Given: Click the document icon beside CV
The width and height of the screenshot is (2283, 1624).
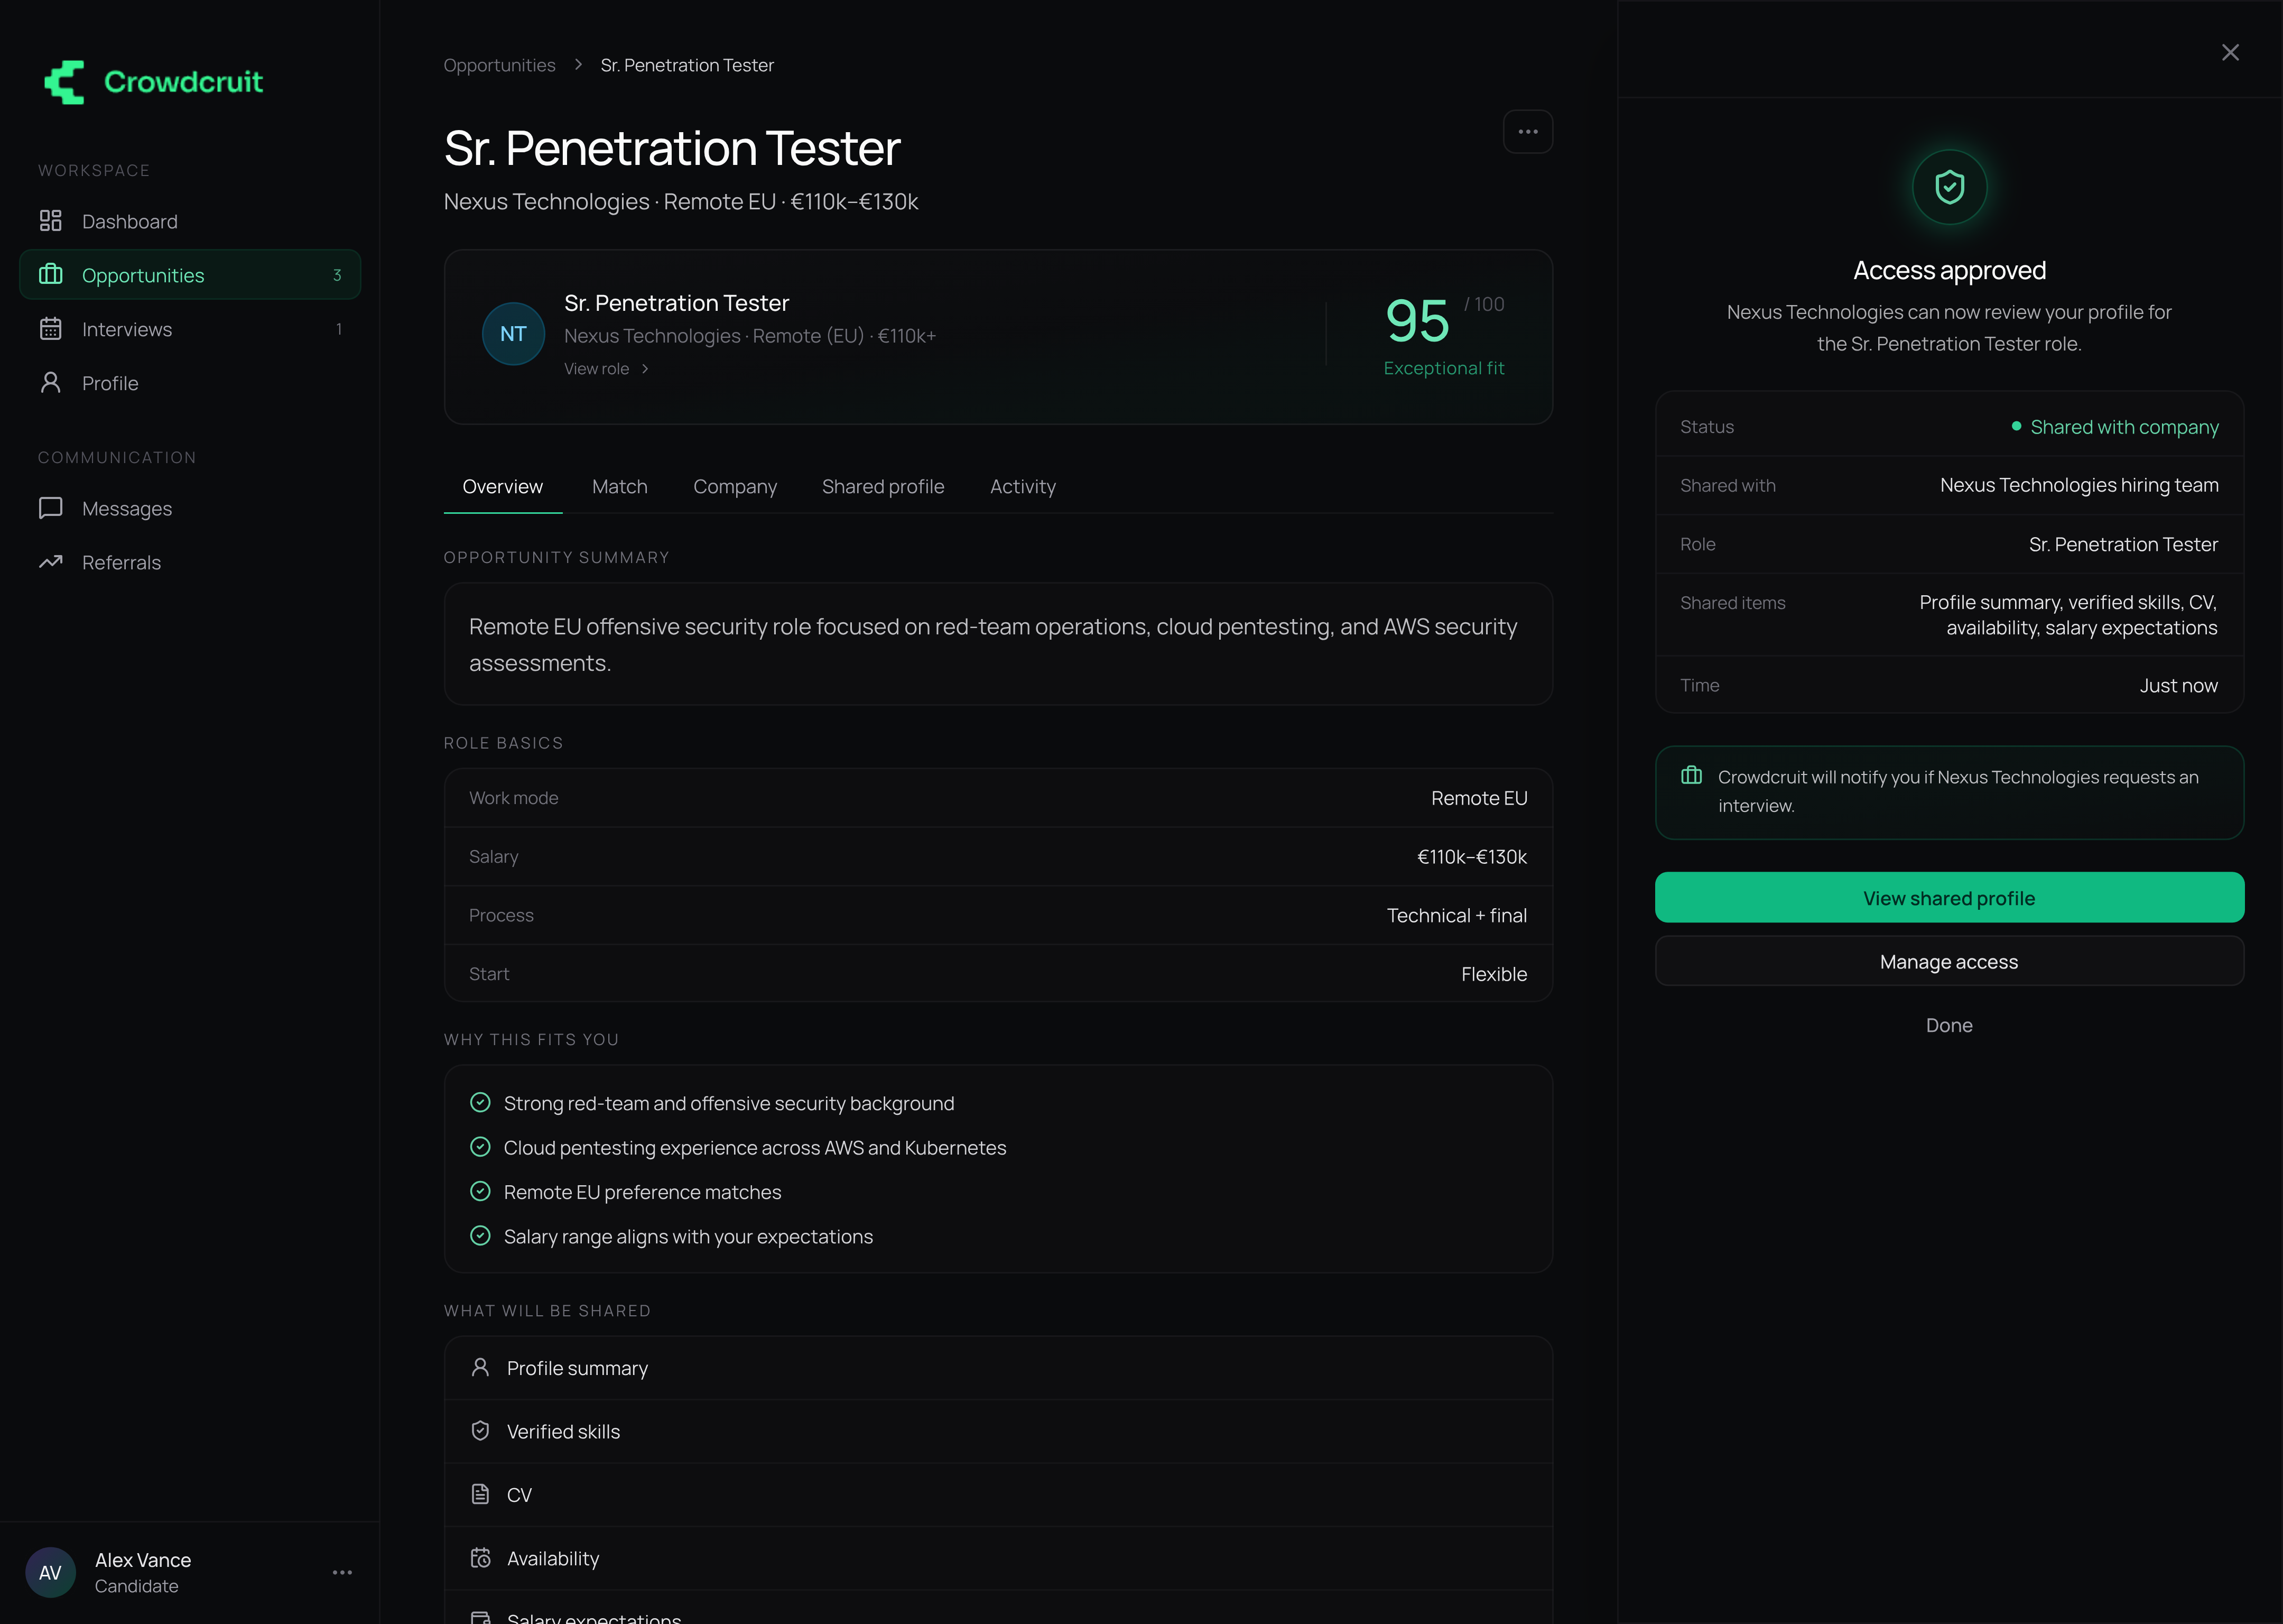Looking at the screenshot, I should click(481, 1494).
